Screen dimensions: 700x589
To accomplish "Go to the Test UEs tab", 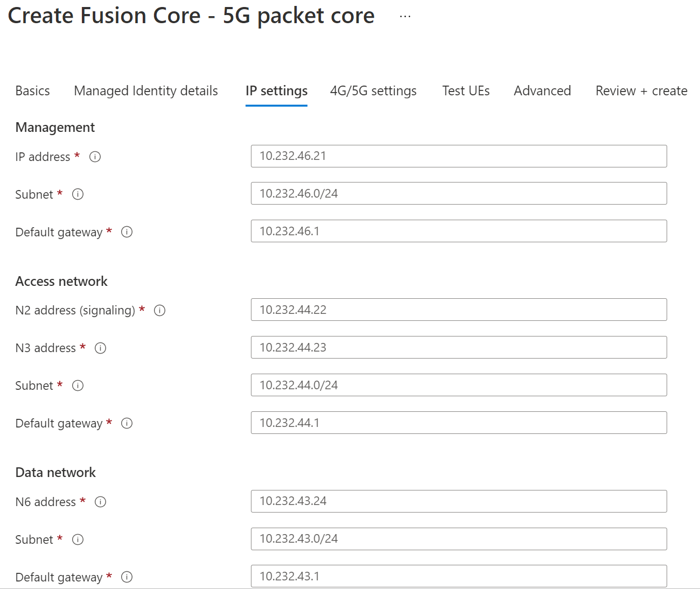I will tap(465, 90).
